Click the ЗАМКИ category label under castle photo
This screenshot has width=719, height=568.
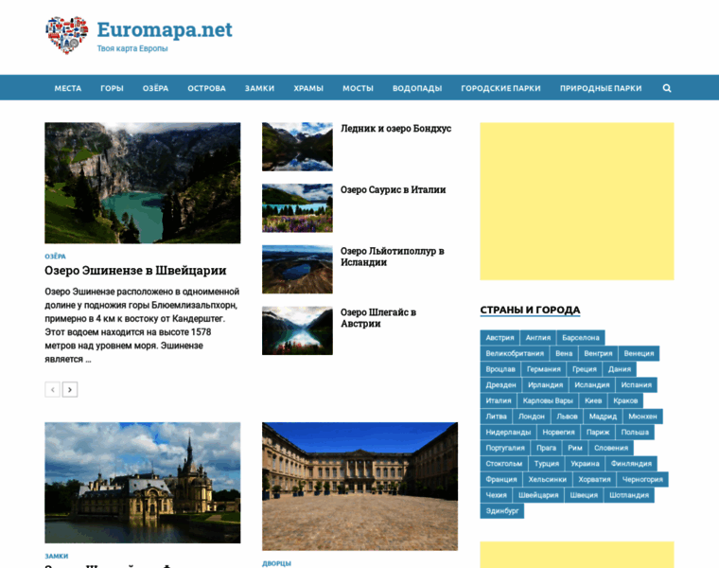click(x=57, y=556)
